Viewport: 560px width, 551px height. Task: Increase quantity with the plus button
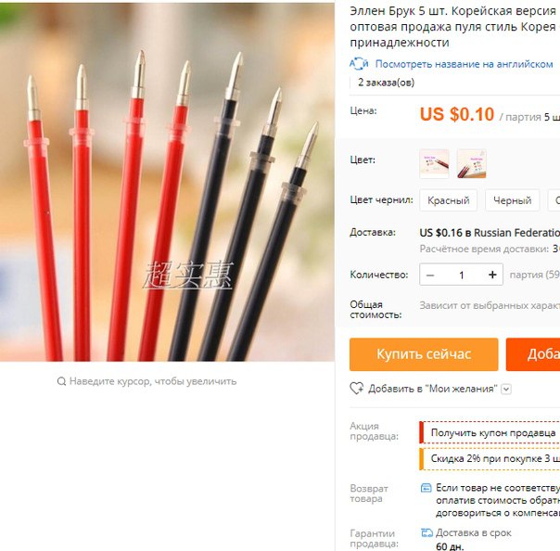[492, 275]
